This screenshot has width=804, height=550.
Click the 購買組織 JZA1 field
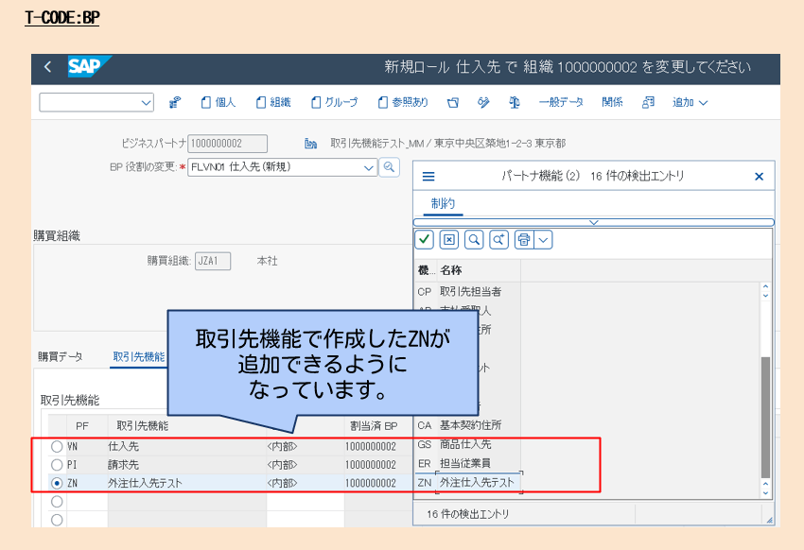(x=213, y=261)
